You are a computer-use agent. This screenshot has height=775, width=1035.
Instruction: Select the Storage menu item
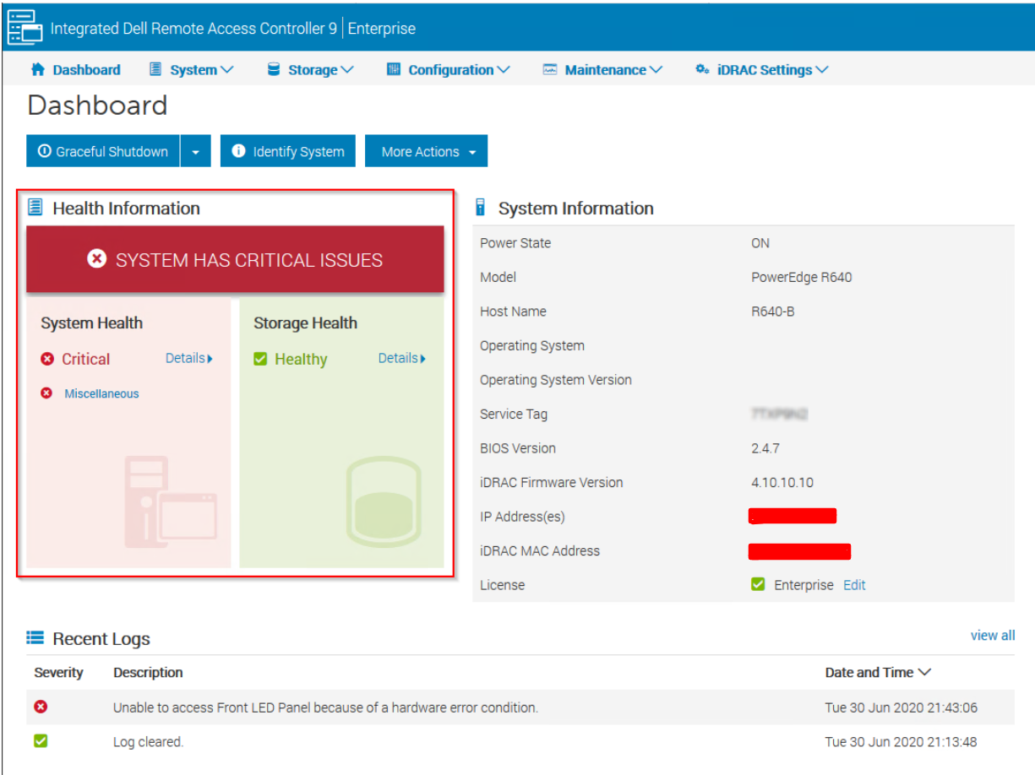click(x=310, y=69)
